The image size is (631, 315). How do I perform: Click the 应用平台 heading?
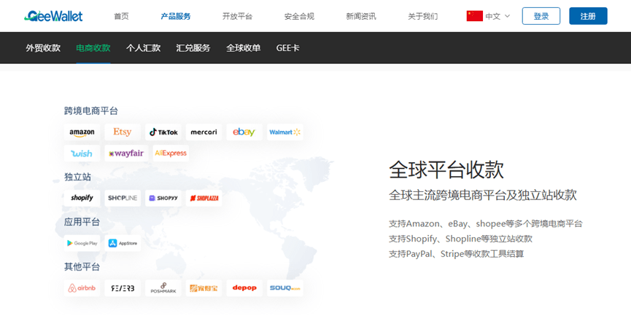pos(82,222)
